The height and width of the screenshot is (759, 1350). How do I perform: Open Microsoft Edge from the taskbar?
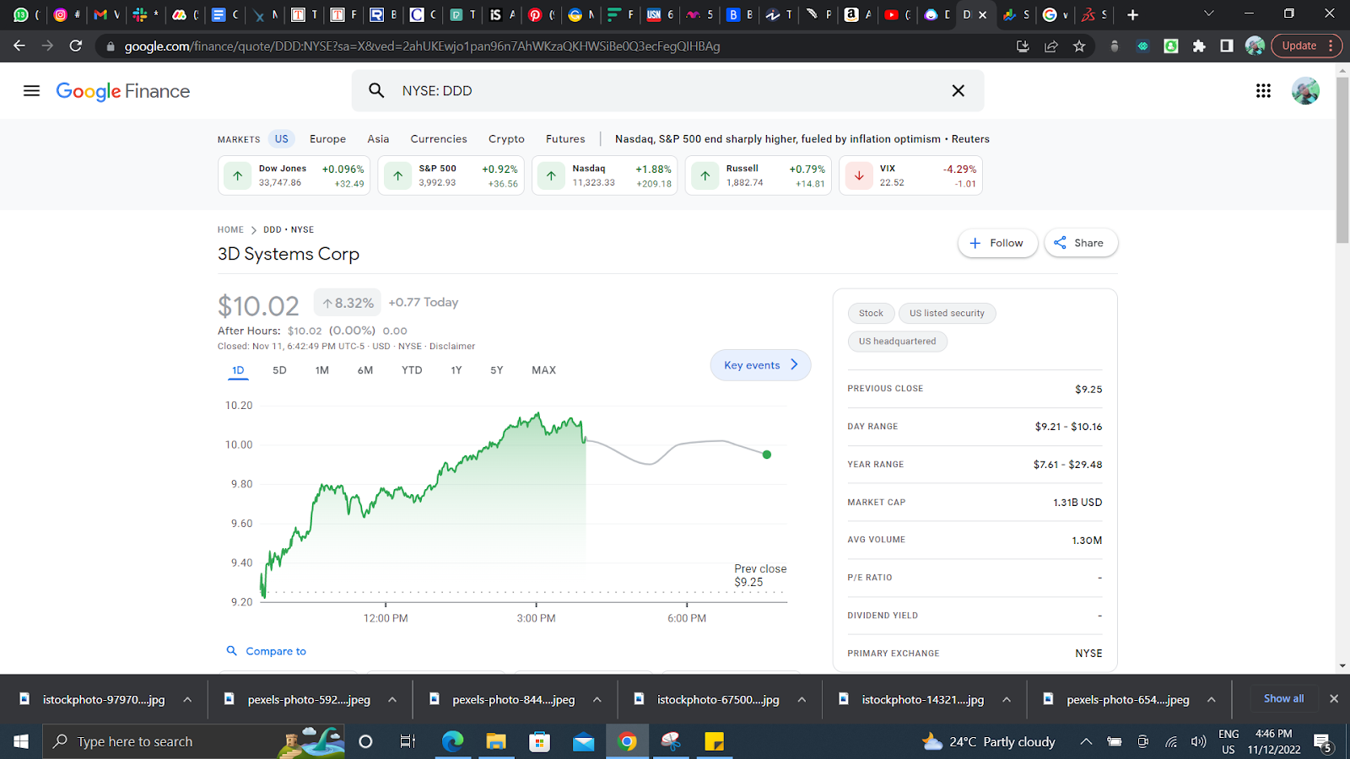(453, 741)
